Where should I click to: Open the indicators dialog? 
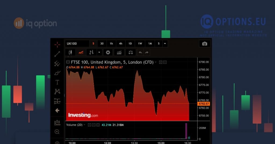[x=119, y=52]
